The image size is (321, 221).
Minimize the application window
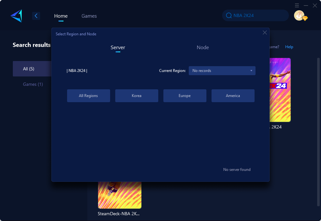pyautogui.click(x=306, y=5)
